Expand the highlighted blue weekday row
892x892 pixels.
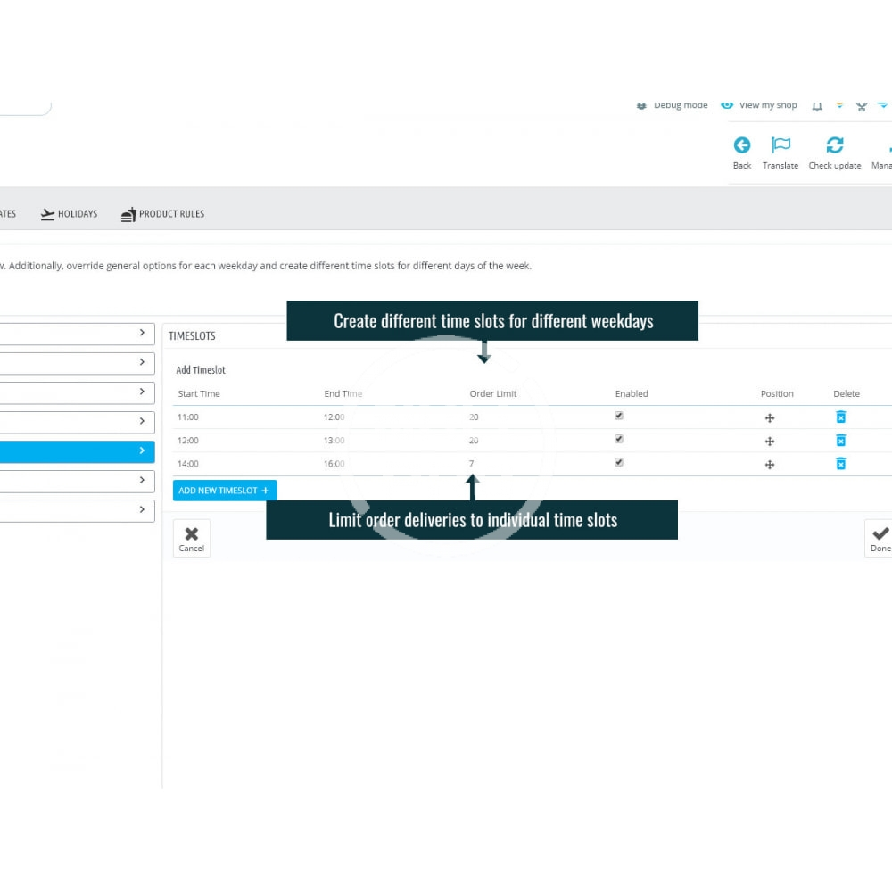pos(142,450)
